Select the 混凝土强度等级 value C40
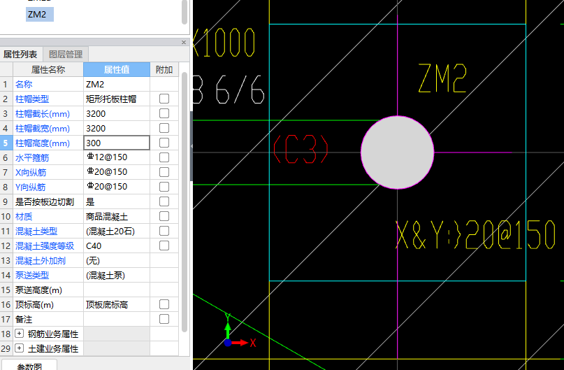This screenshot has width=564, height=370. [x=117, y=246]
